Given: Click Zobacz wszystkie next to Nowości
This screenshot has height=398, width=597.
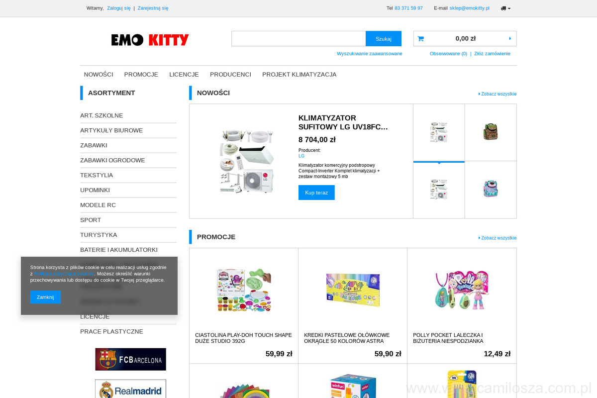Looking at the screenshot, I should (497, 94).
